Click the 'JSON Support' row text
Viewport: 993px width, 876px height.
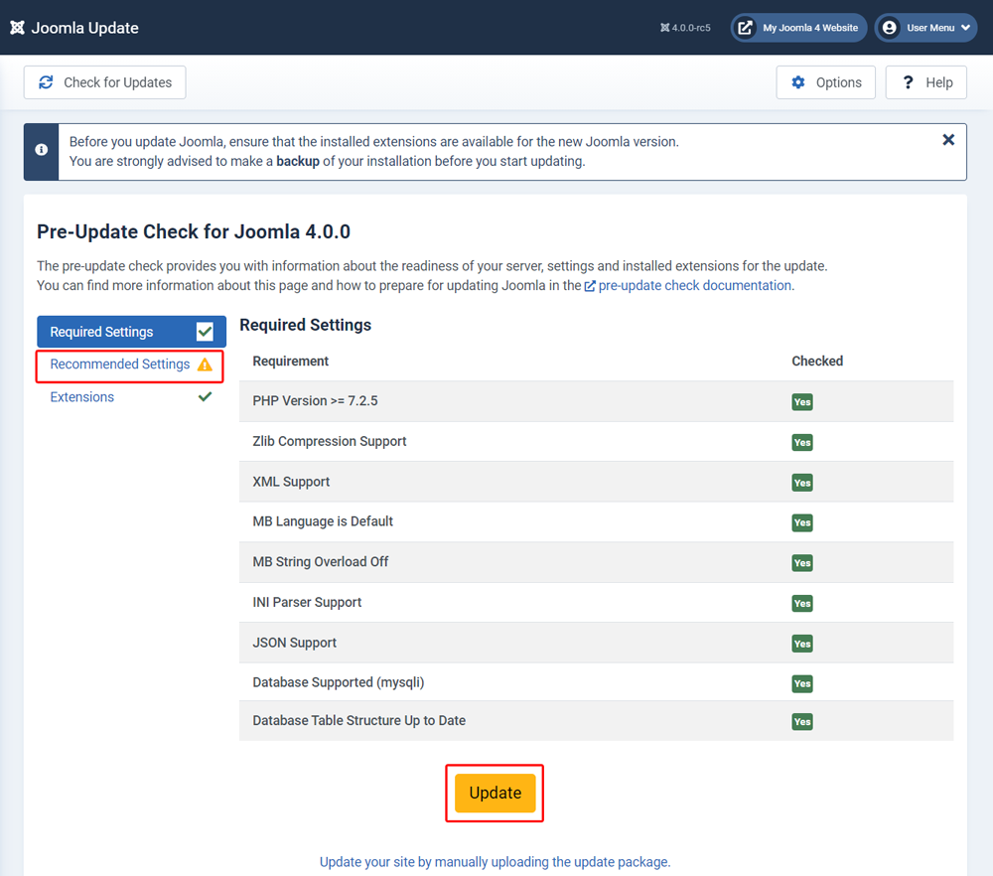click(295, 643)
